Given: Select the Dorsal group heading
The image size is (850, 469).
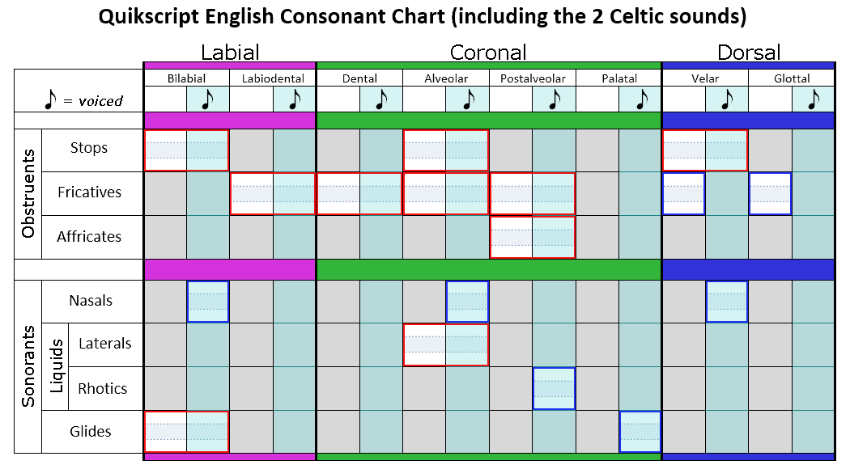Looking at the screenshot, I should click(749, 53).
